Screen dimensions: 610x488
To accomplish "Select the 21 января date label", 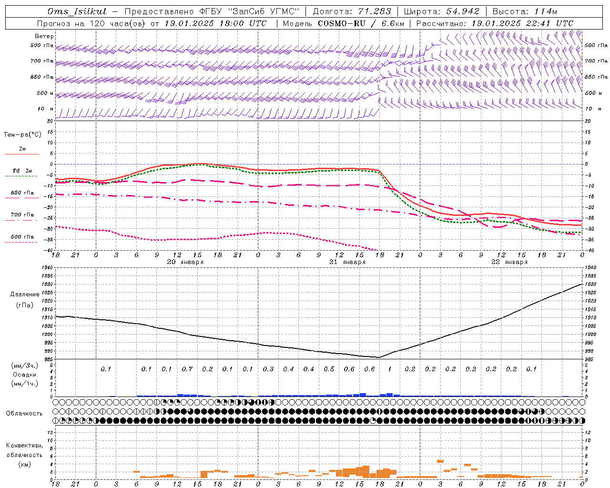I will tap(347, 262).
